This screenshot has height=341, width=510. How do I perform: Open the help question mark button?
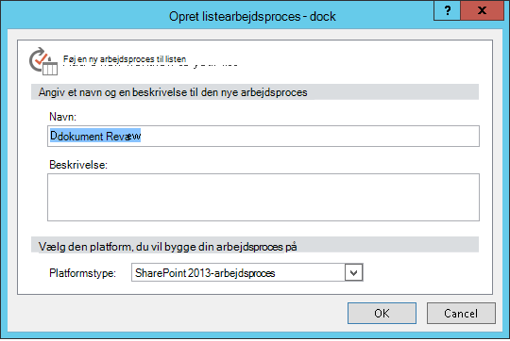pos(447,10)
